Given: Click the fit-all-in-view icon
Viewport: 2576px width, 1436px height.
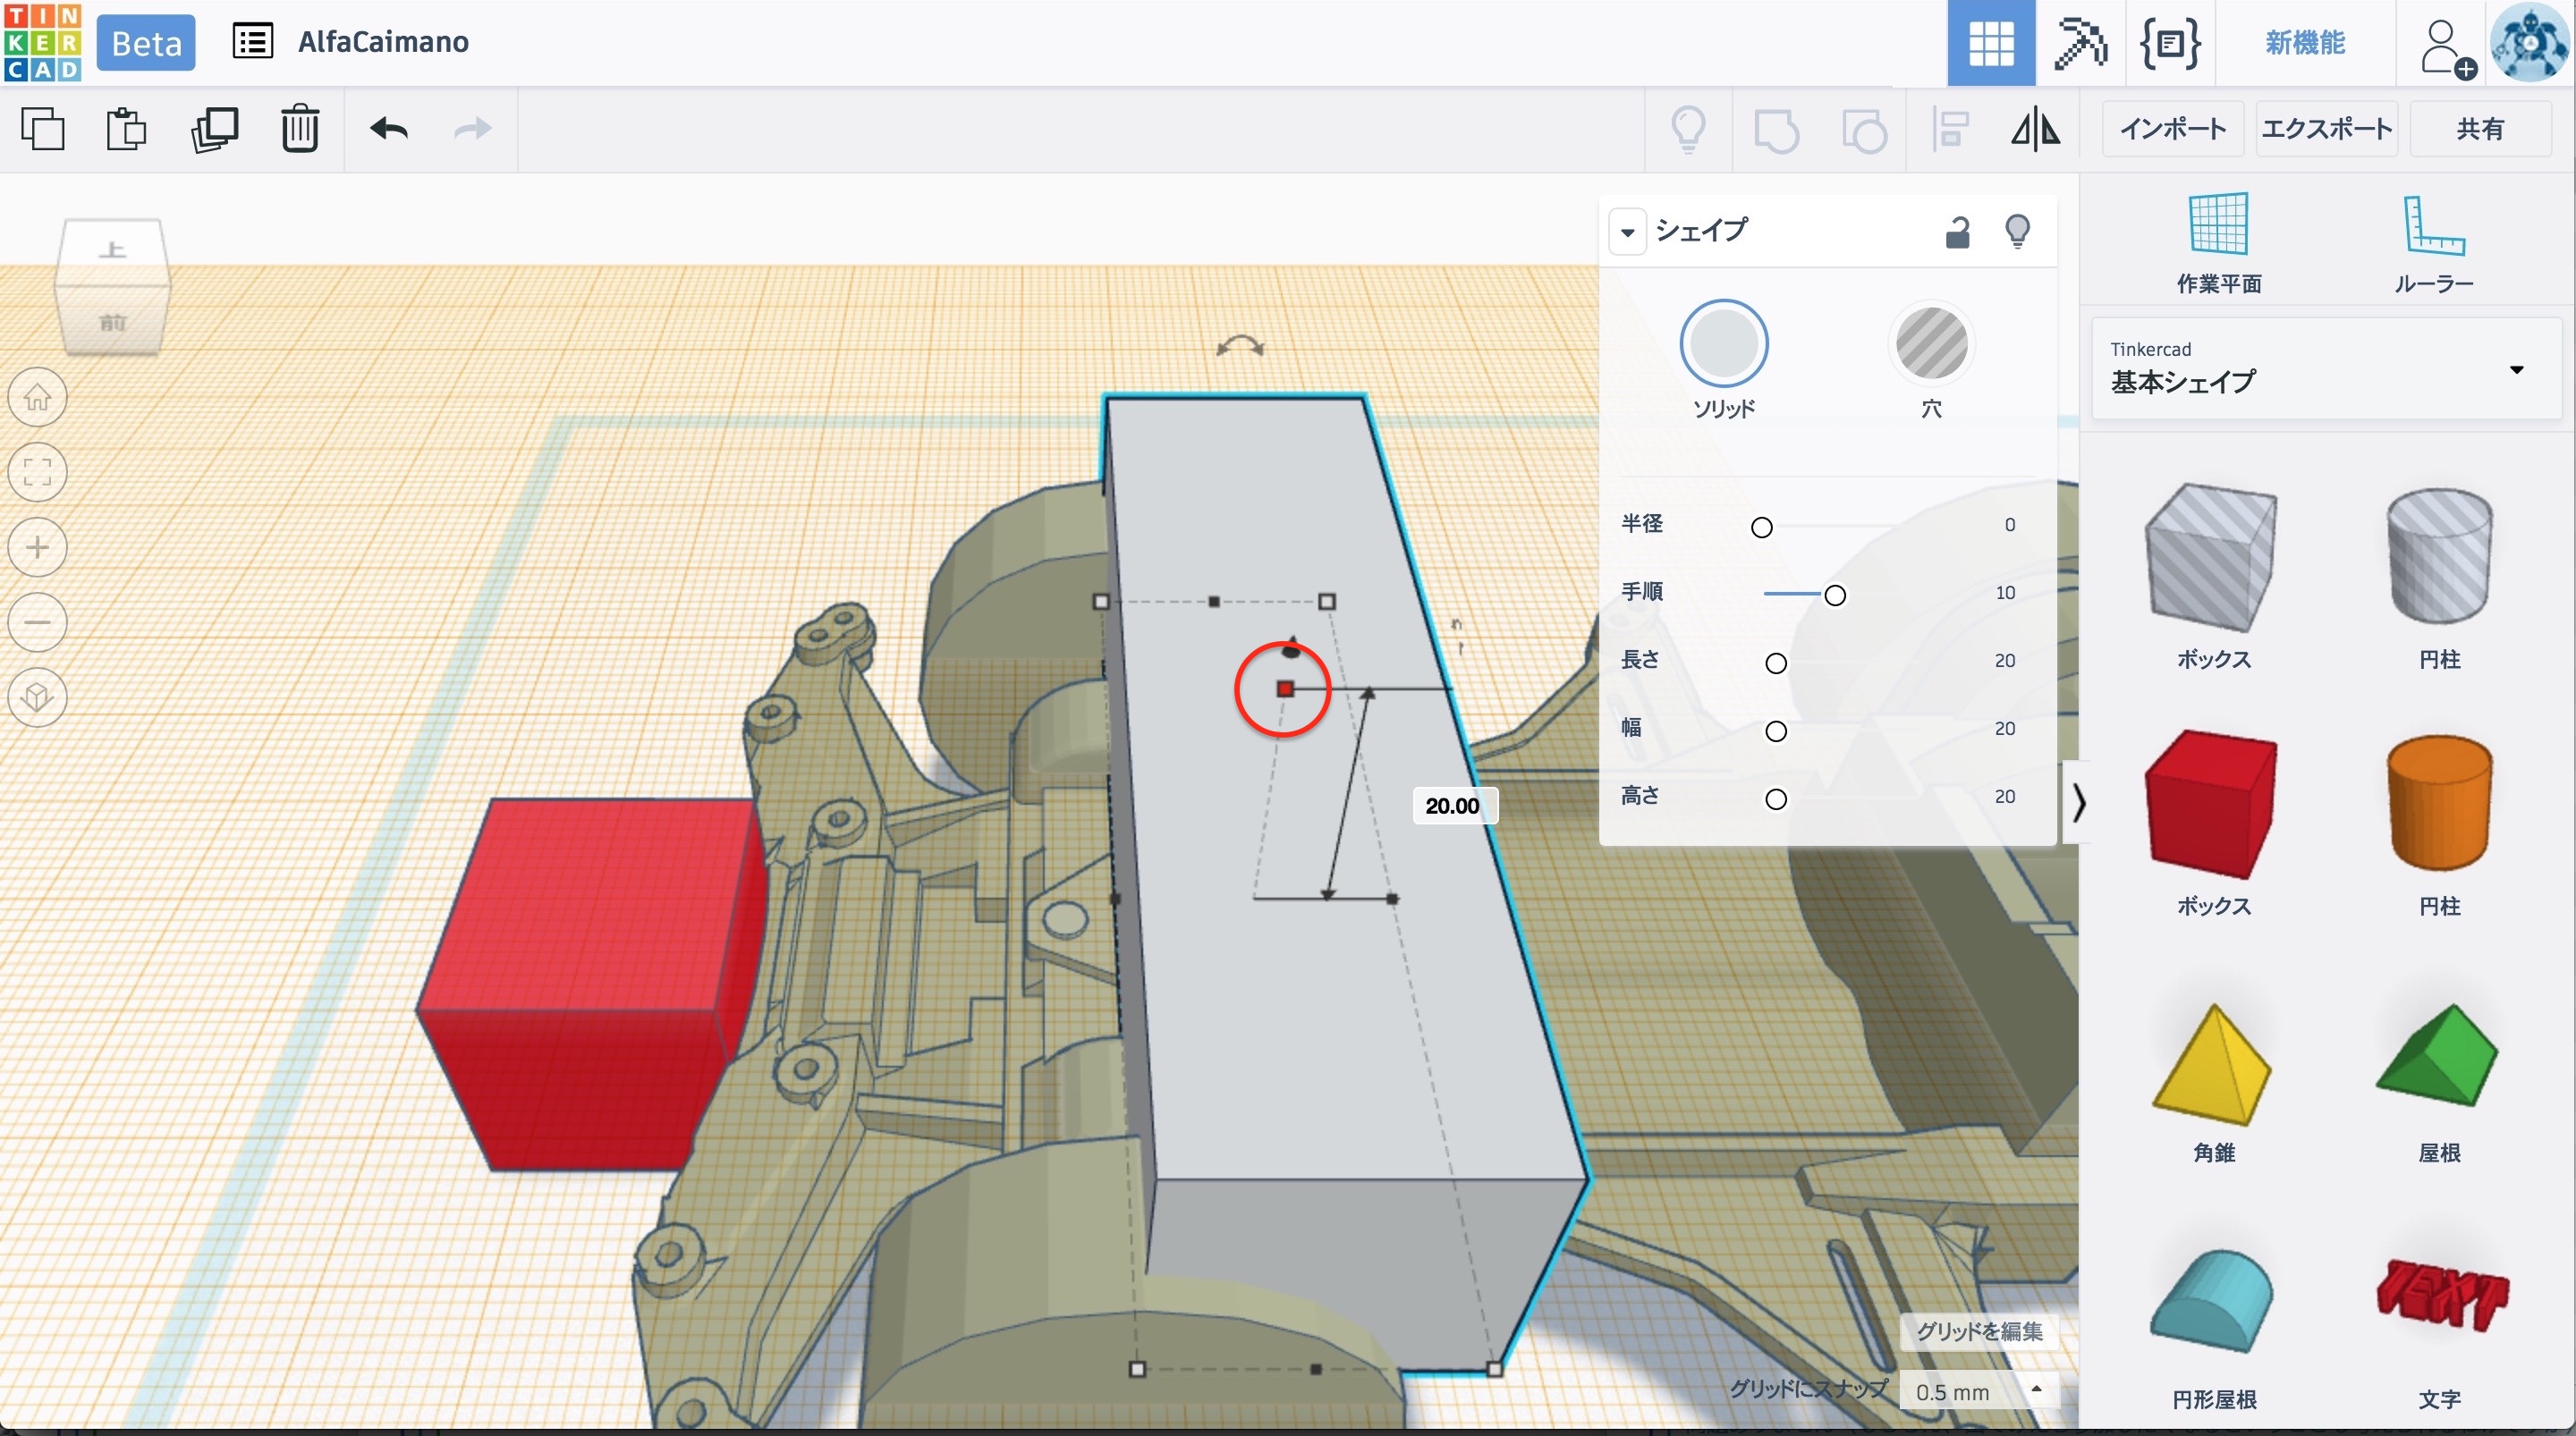Looking at the screenshot, I should [x=38, y=472].
